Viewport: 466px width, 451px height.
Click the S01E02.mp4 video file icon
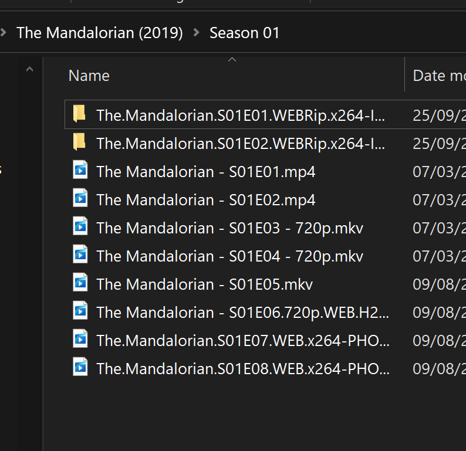point(80,199)
